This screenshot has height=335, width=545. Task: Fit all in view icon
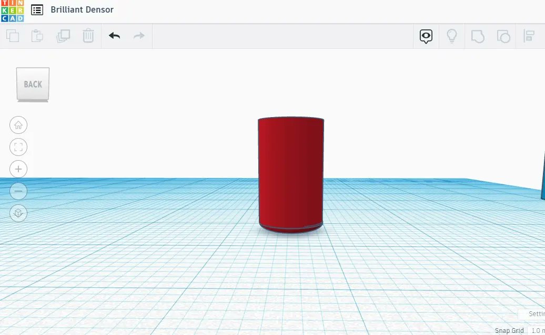tap(18, 147)
